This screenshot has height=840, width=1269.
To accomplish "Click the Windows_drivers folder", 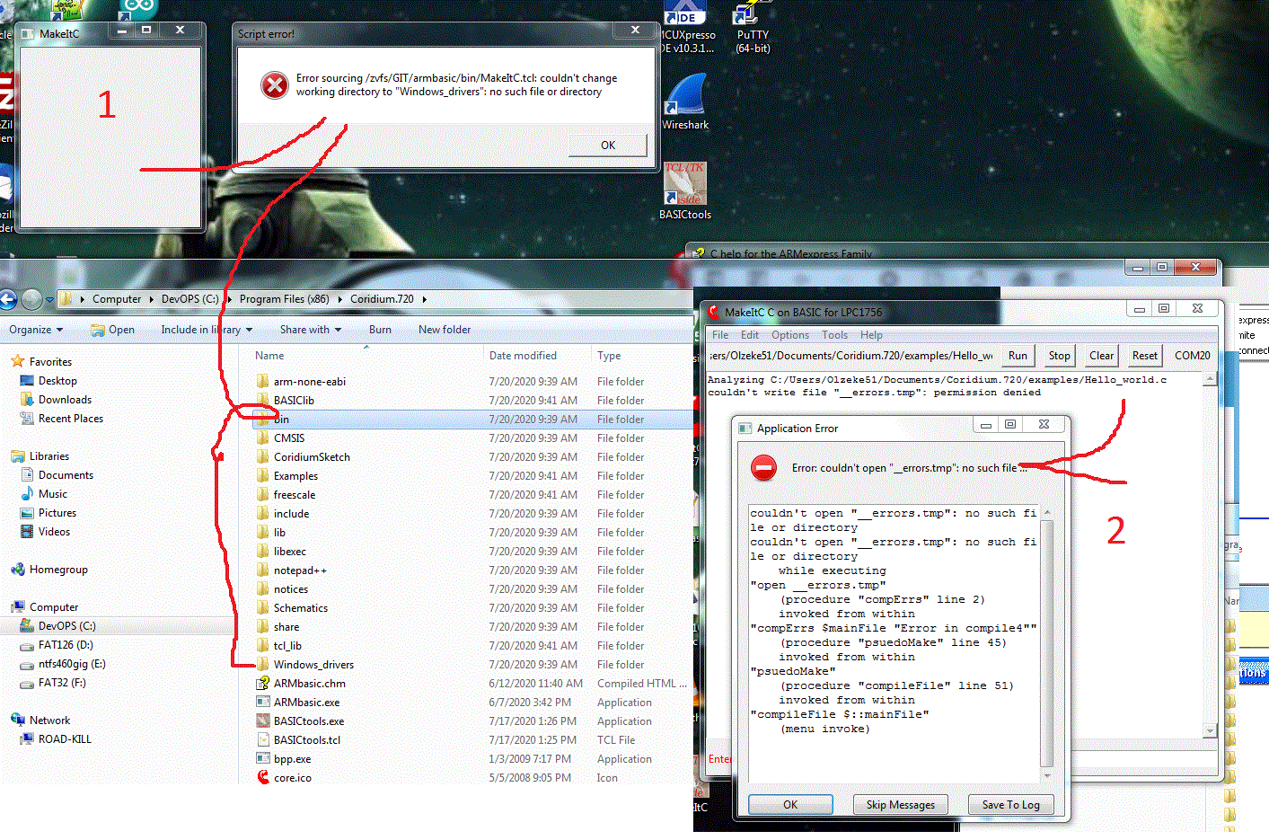I will point(313,665).
